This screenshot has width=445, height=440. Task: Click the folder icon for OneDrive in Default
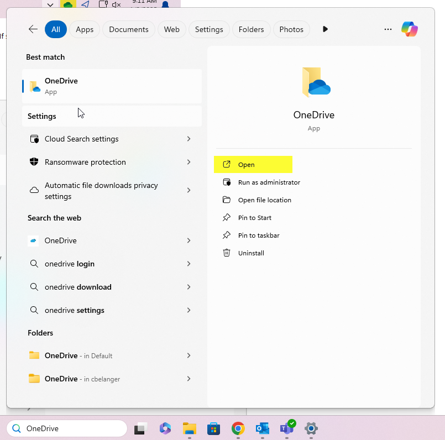coord(34,355)
